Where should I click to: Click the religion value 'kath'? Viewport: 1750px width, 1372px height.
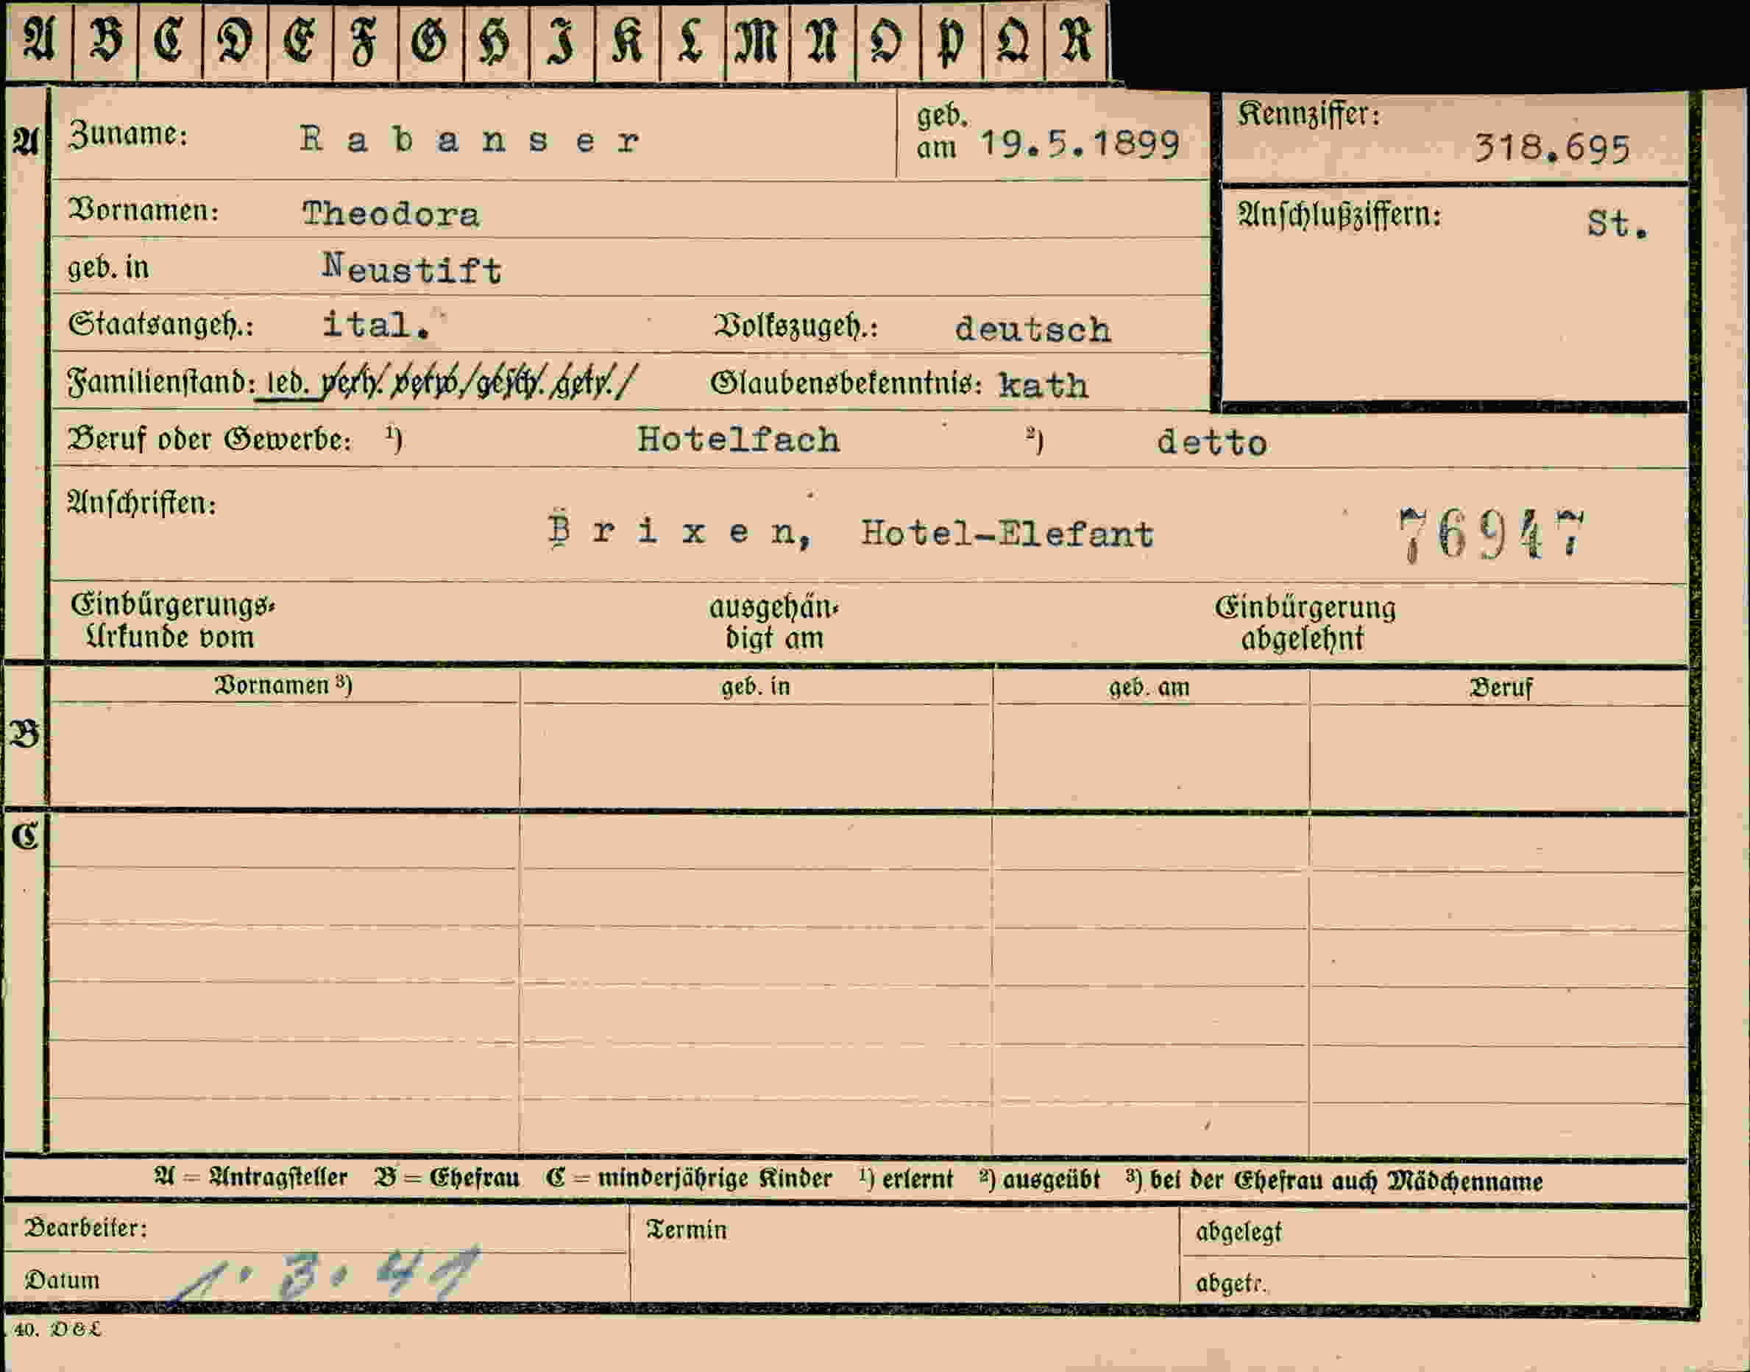pos(1044,386)
